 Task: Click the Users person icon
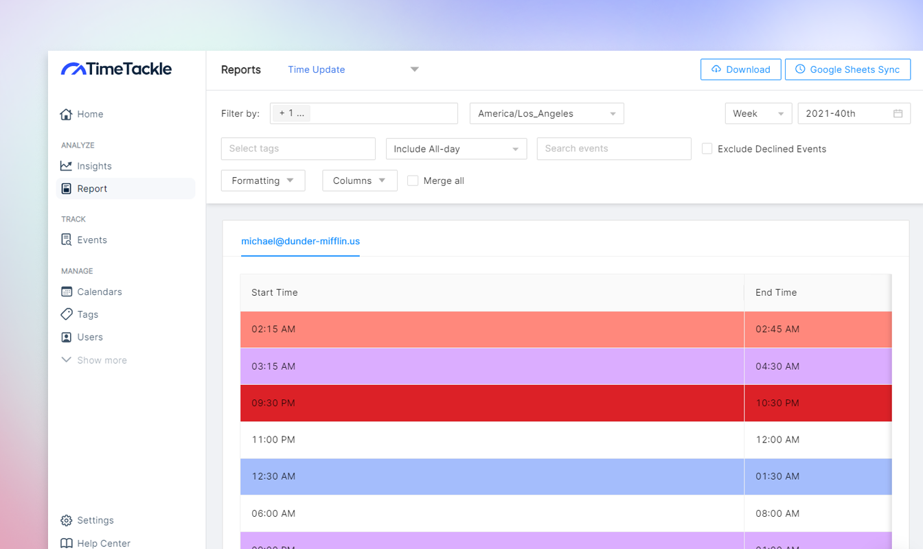[x=66, y=337]
